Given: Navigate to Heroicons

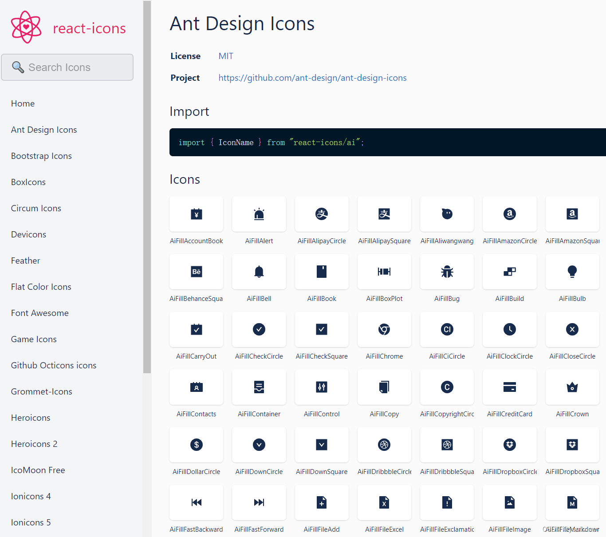Looking at the screenshot, I should pyautogui.click(x=31, y=418).
